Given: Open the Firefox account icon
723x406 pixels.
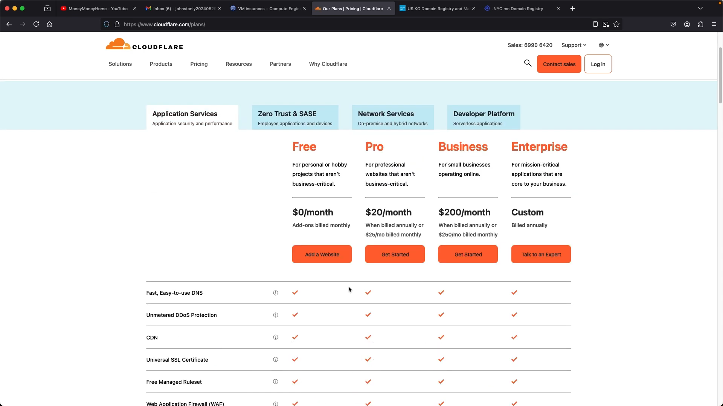Looking at the screenshot, I should tap(687, 24).
